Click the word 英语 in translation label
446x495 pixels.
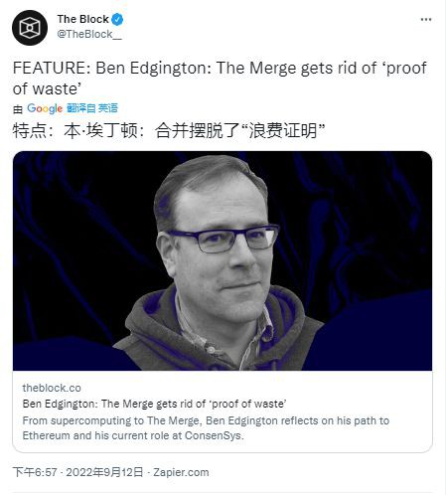[108, 108]
